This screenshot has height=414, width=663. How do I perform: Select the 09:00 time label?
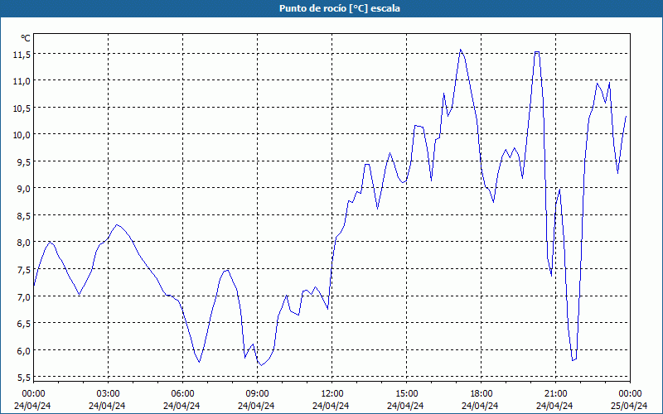257,394
